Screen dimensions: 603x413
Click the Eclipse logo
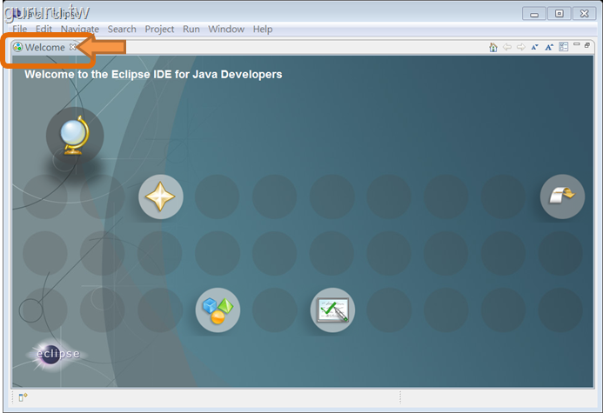(57, 354)
